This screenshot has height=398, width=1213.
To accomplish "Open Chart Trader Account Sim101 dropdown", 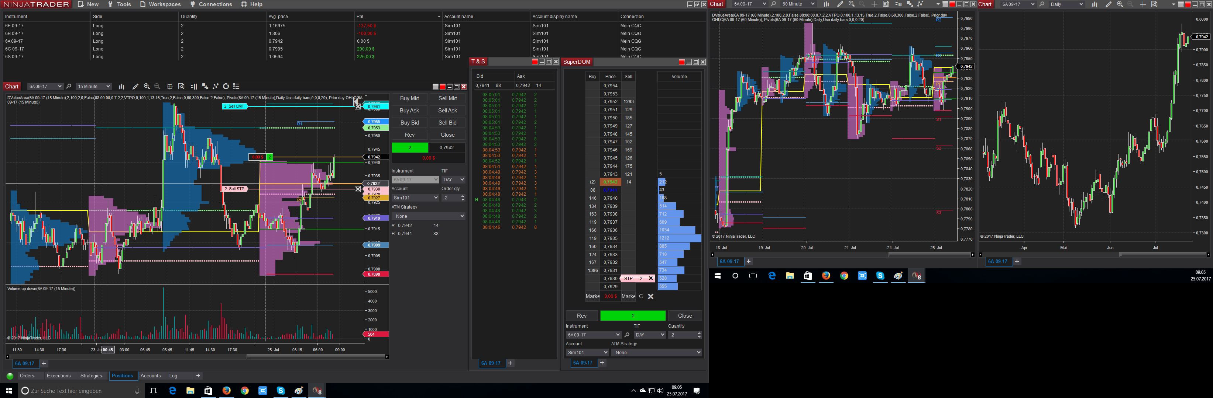I will pyautogui.click(x=415, y=198).
